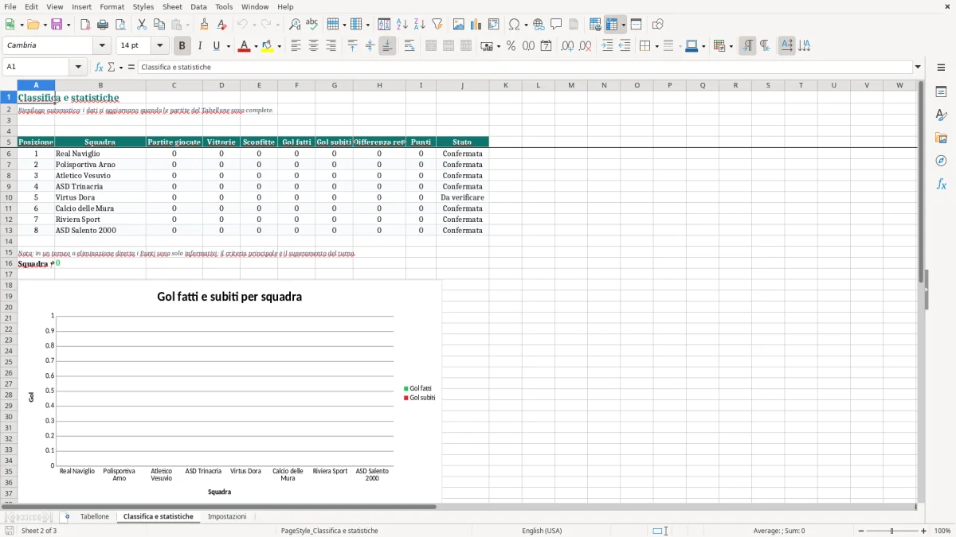Toggle Center Horizontally alignment
Viewport: 956px width, 537px height.
[x=313, y=46]
